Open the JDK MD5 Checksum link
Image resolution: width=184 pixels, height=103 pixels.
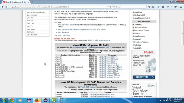point(66,35)
